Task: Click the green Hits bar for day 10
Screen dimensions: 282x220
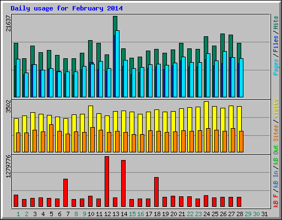Action: click(90, 51)
